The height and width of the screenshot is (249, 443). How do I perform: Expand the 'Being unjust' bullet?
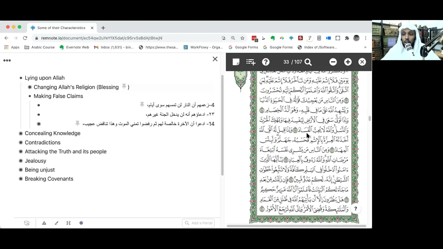(21, 170)
